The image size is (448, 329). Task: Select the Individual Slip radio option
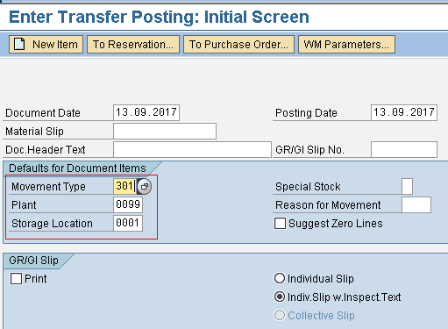pos(280,278)
